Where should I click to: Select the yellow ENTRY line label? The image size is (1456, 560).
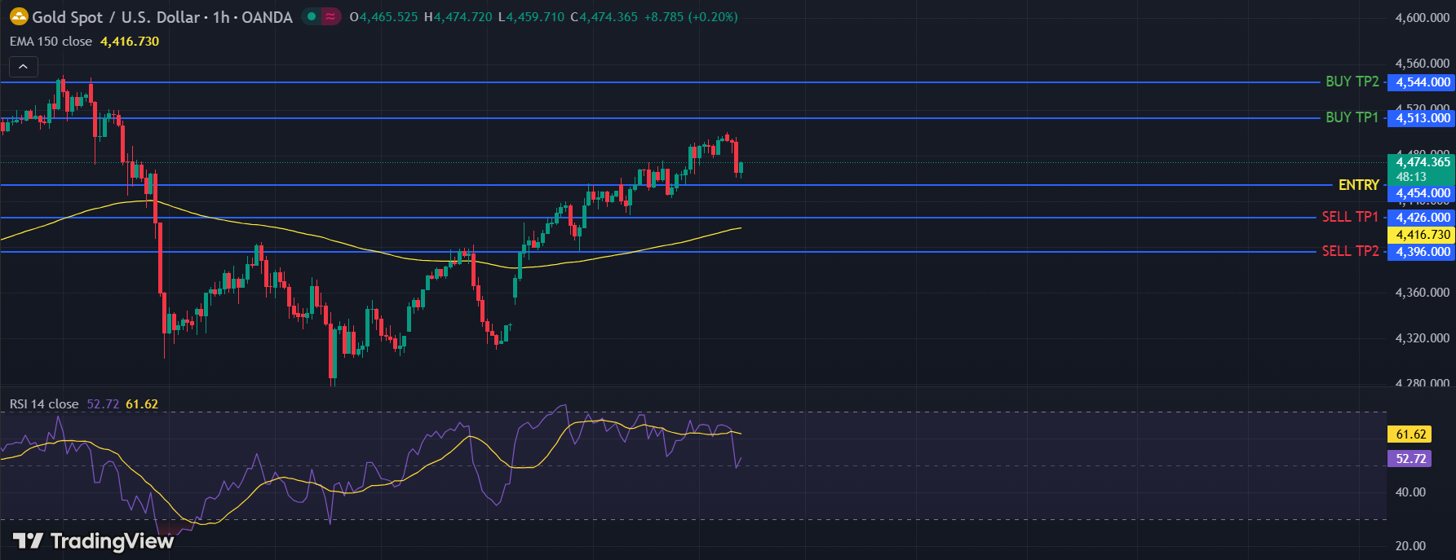point(1358,185)
